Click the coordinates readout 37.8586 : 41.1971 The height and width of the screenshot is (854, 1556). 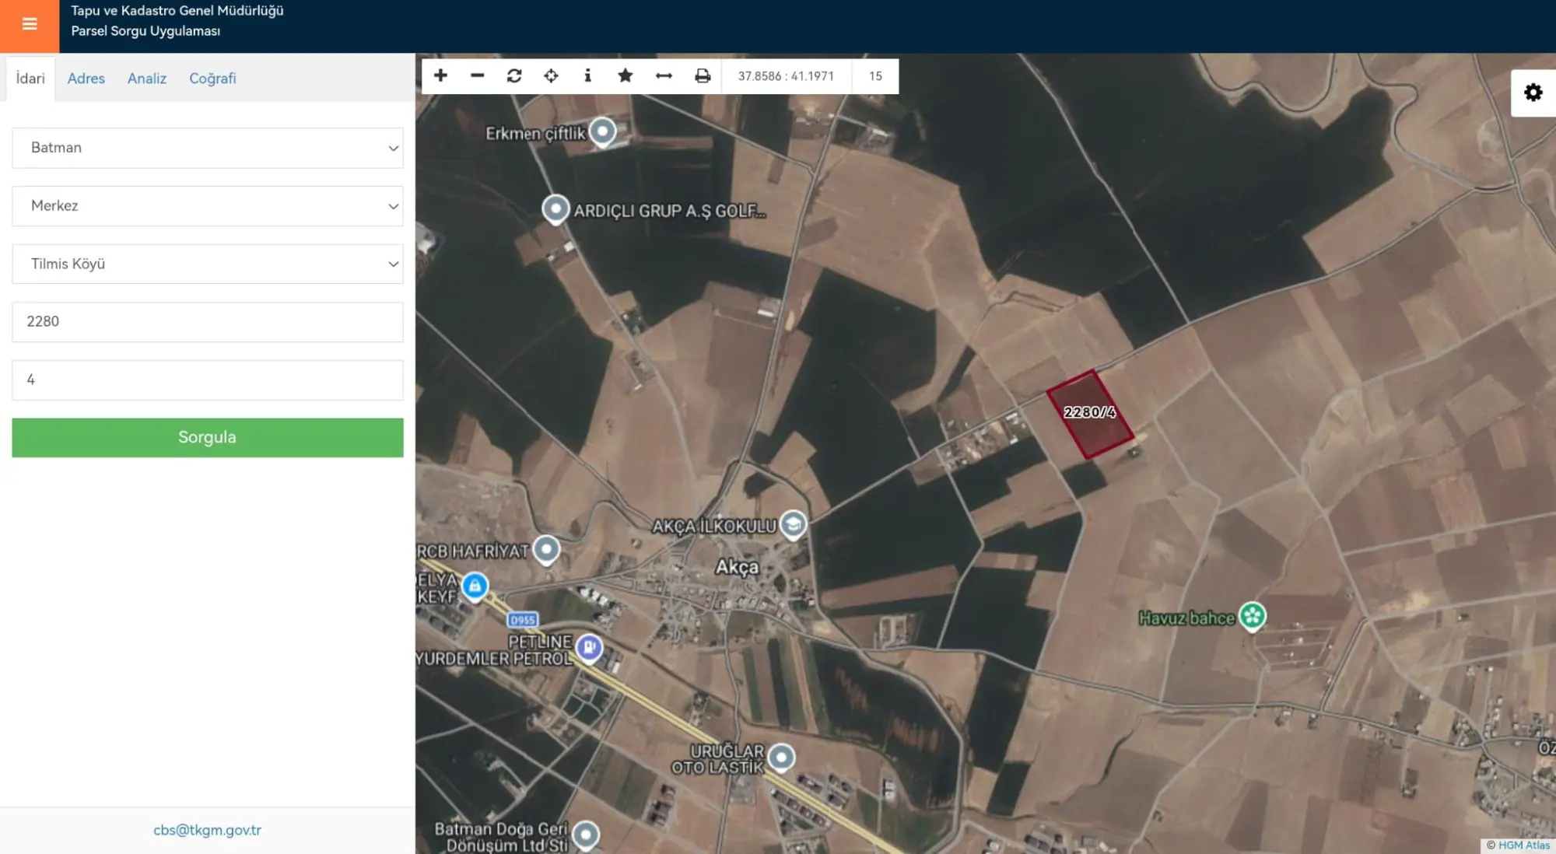pos(786,76)
